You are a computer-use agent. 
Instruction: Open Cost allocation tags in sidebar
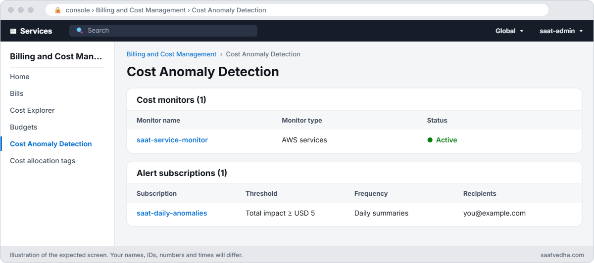[43, 161]
